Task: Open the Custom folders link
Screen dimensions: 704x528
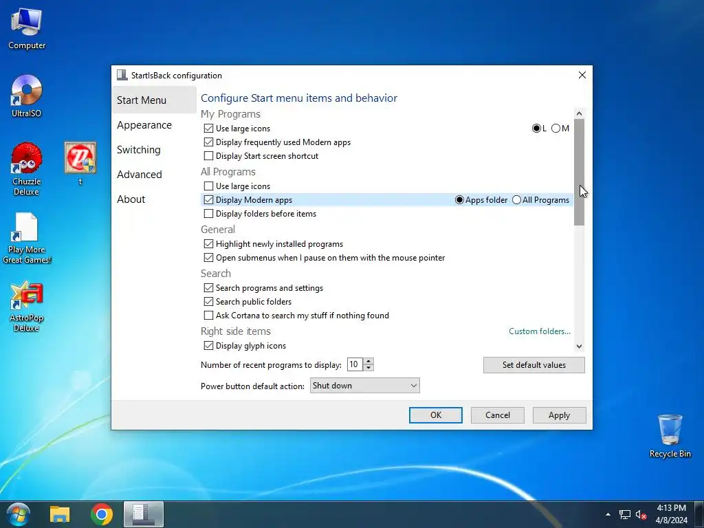Action: (539, 331)
